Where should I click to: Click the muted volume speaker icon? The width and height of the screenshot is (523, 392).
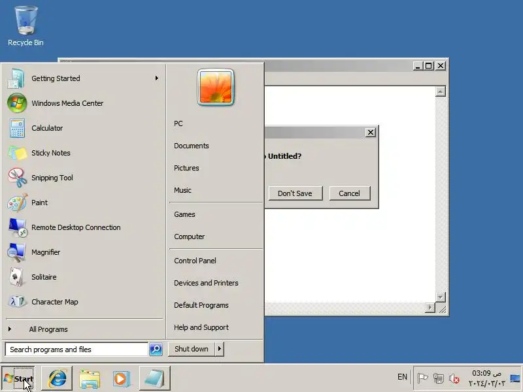[454, 378]
